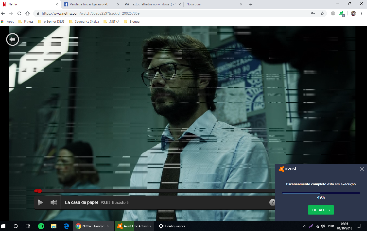Viewport: 367px width, 231px height.
Task: Open the .NET c# bookmark folder
Action: click(x=112, y=22)
